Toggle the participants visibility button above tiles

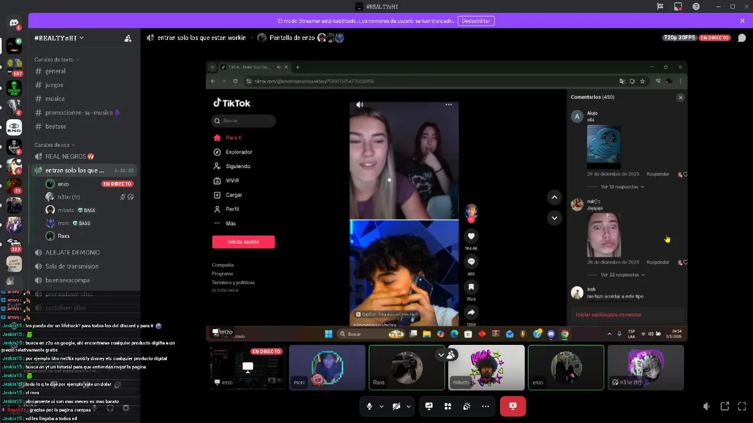[x=447, y=355]
